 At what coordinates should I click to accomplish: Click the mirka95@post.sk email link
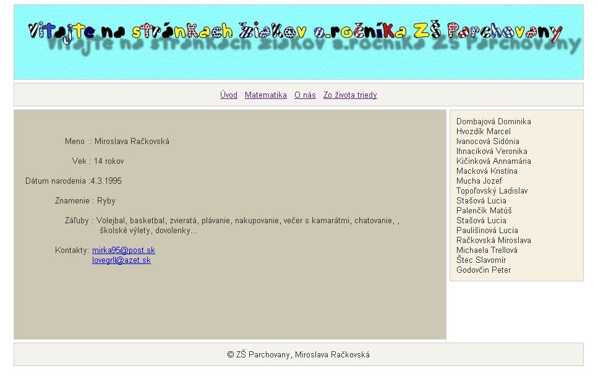point(123,250)
